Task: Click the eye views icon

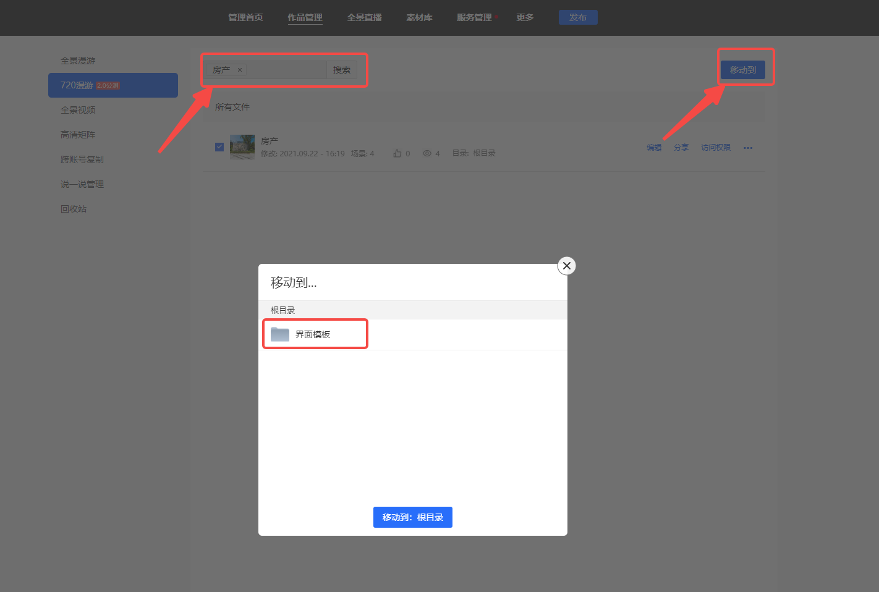Action: coord(427,153)
